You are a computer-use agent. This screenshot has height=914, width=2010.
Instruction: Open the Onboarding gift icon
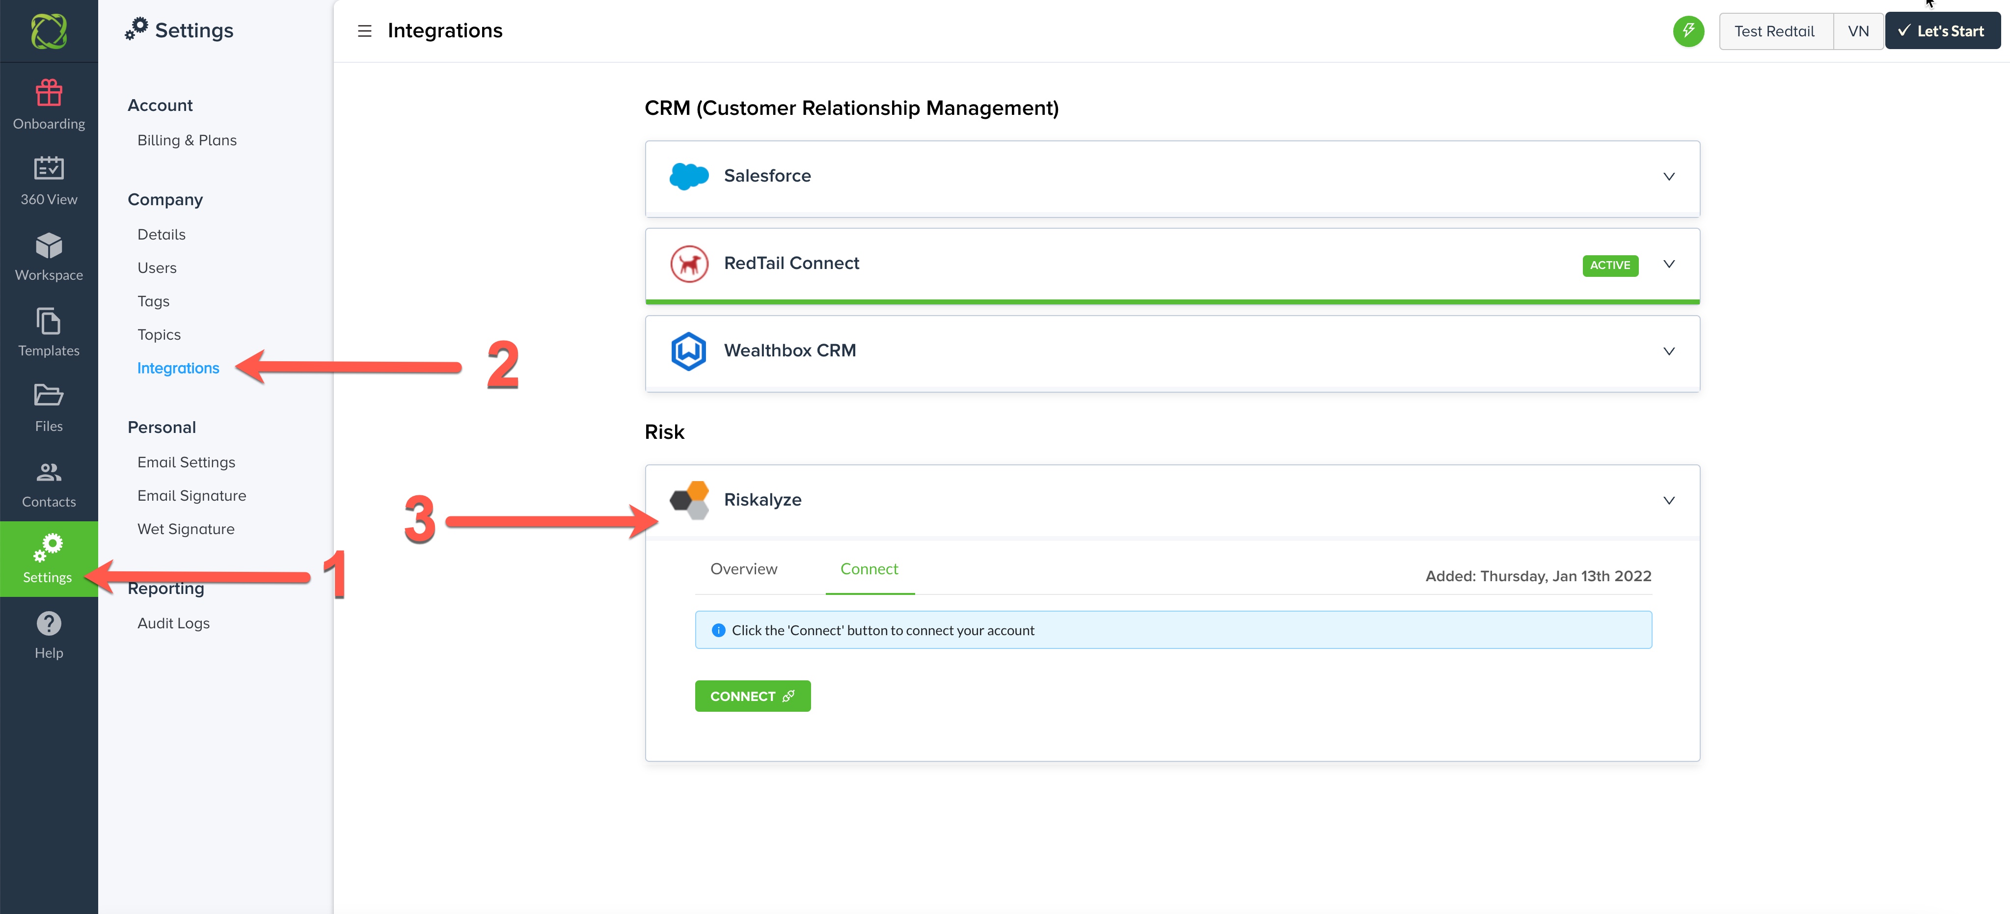tap(49, 94)
